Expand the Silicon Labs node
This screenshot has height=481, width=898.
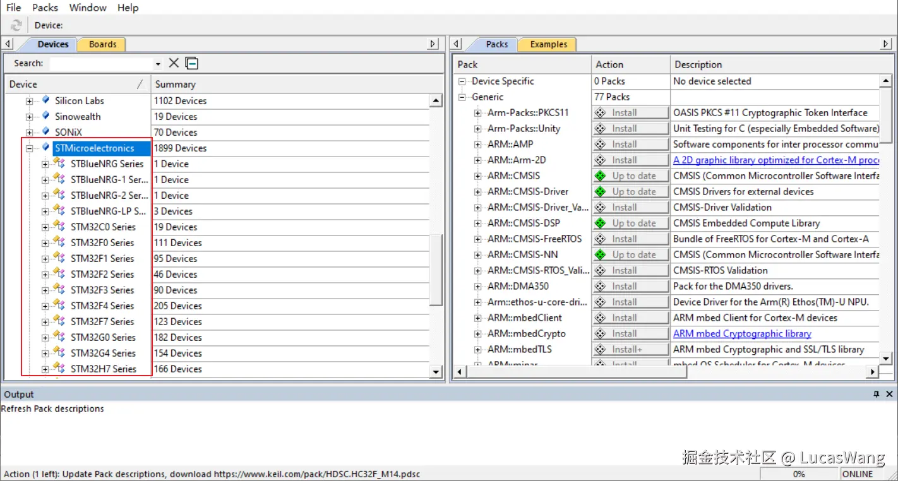click(x=29, y=101)
